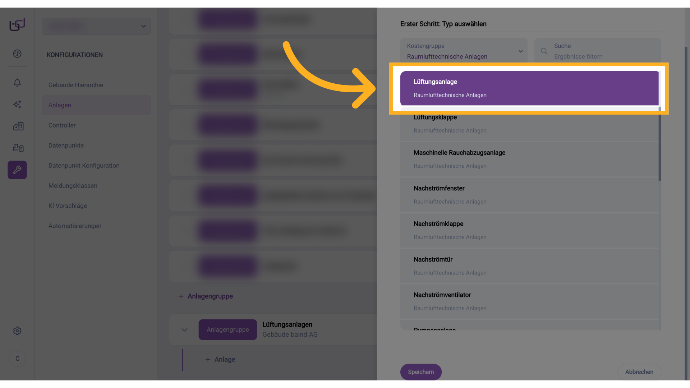Click the user avatar labeled C
The width and height of the screenshot is (690, 388).
coord(17,359)
